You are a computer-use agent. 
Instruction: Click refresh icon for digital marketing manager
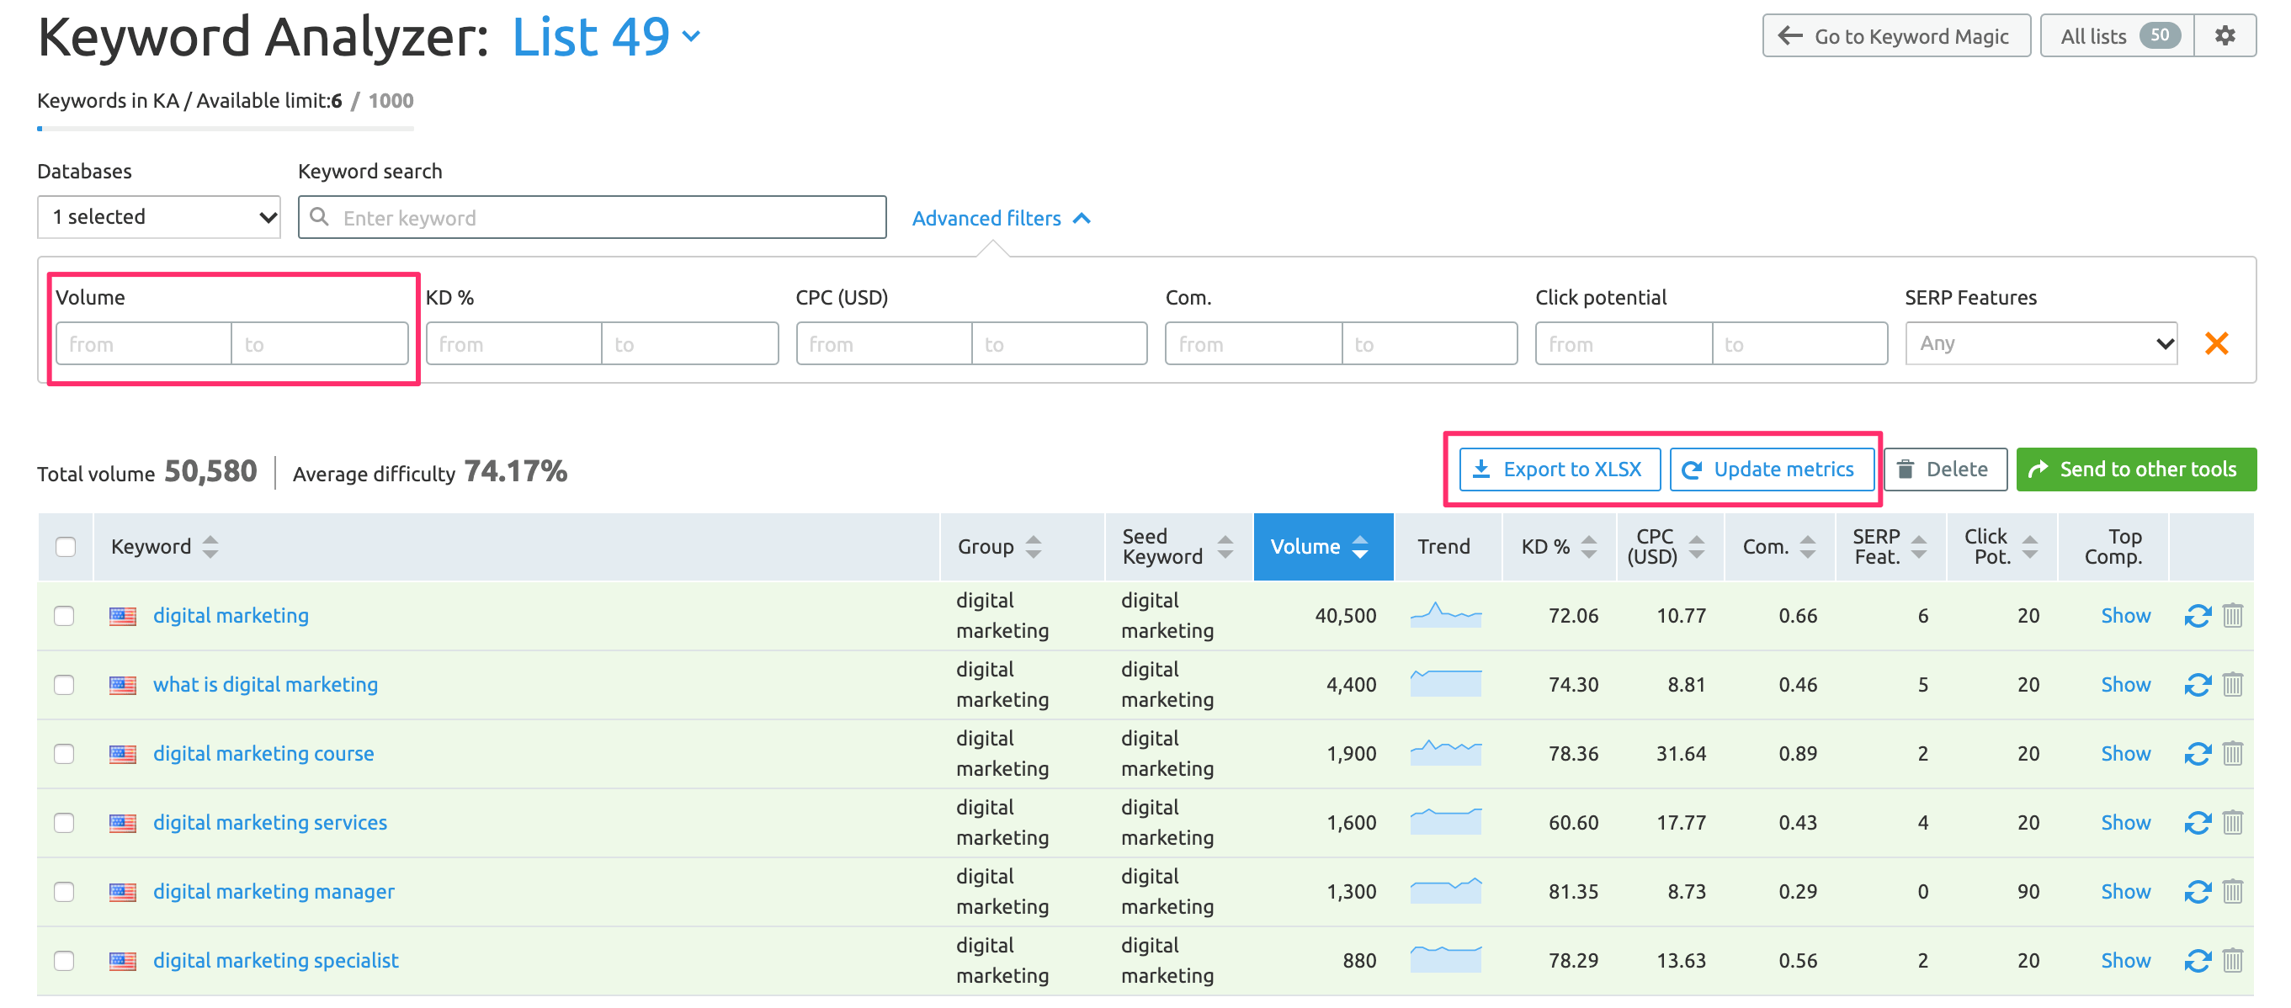coord(2197,892)
